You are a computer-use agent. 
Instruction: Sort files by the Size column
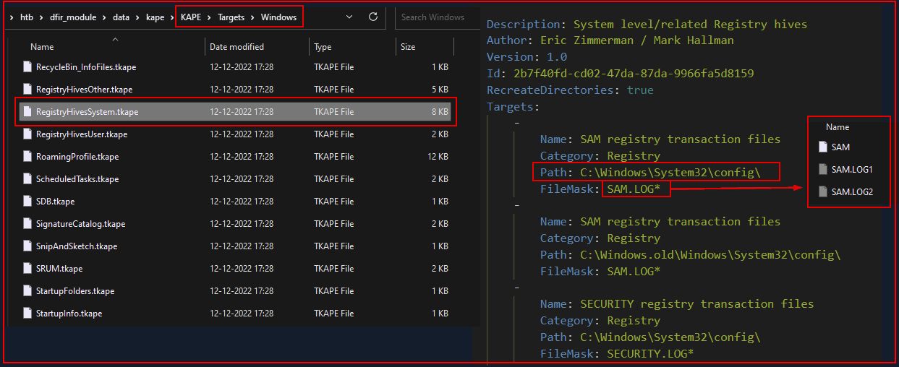(x=408, y=47)
